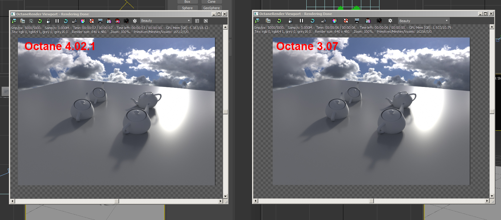Click vertical scrollbar up arrow in Octane 3.07 window
This screenshot has height=220, width=501.
pos(492,27)
